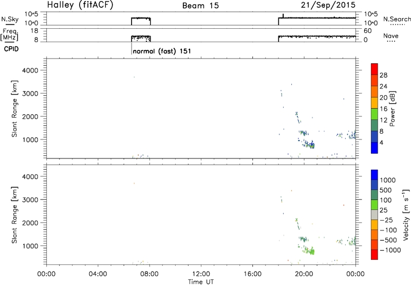Click the Velocity colorbar segment between 25 and 100
The image size is (411, 285).
pos(375,205)
